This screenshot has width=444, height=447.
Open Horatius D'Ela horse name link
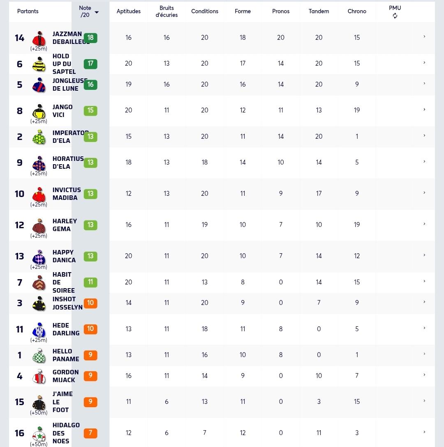pos(68,163)
